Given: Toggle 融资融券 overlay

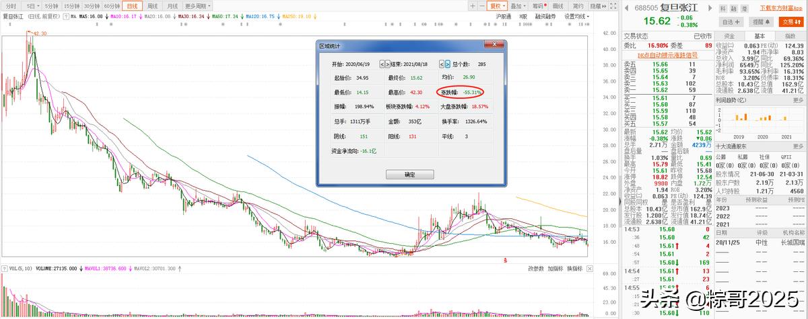Looking at the screenshot, I should point(546,15).
